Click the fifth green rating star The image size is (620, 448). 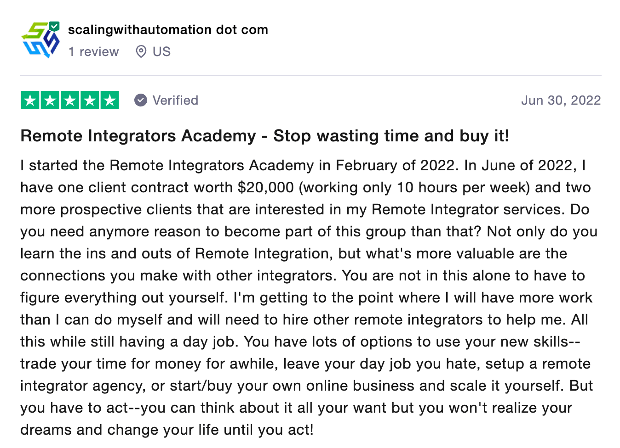(109, 101)
